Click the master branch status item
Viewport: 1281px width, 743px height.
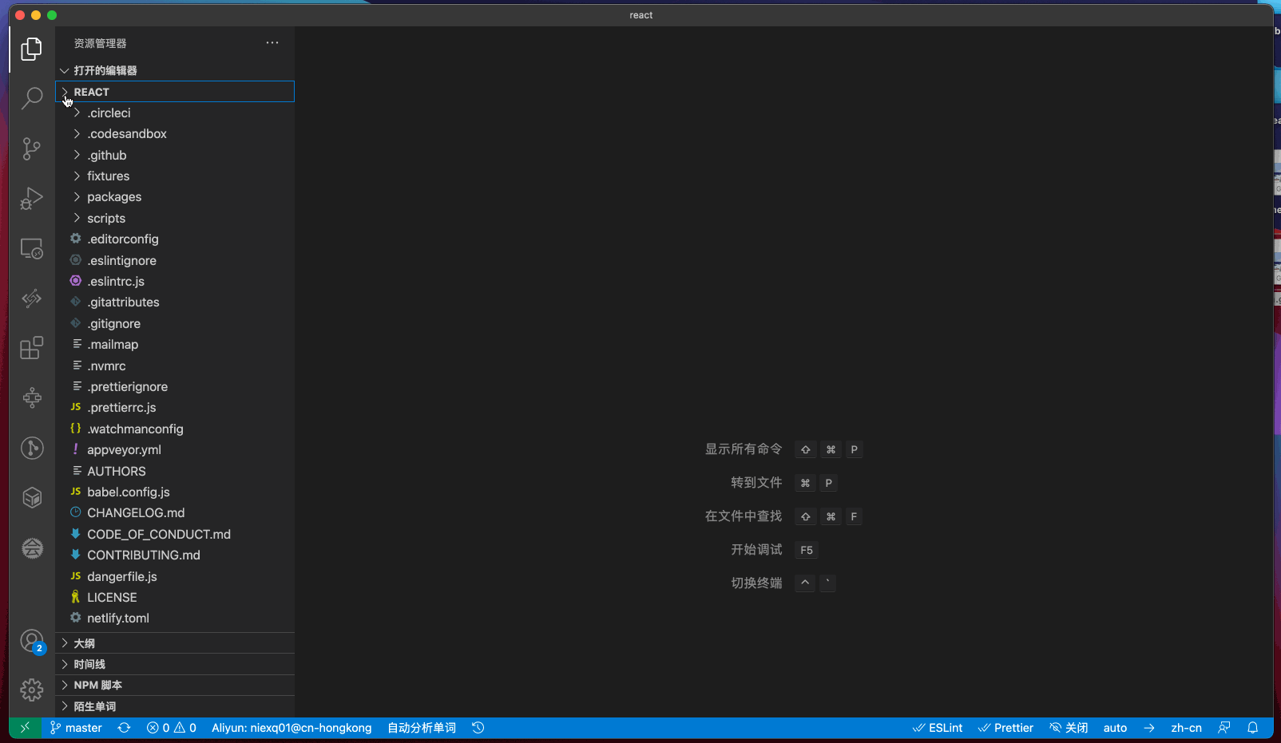point(76,728)
